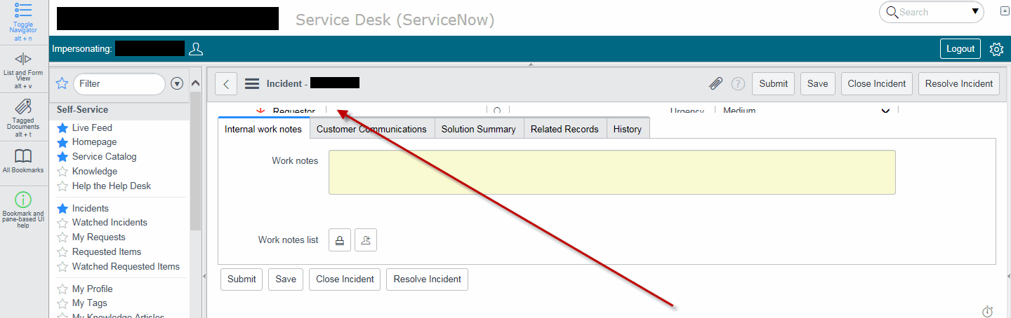Click the top Submit button
The image size is (1011, 318).
(x=774, y=83)
